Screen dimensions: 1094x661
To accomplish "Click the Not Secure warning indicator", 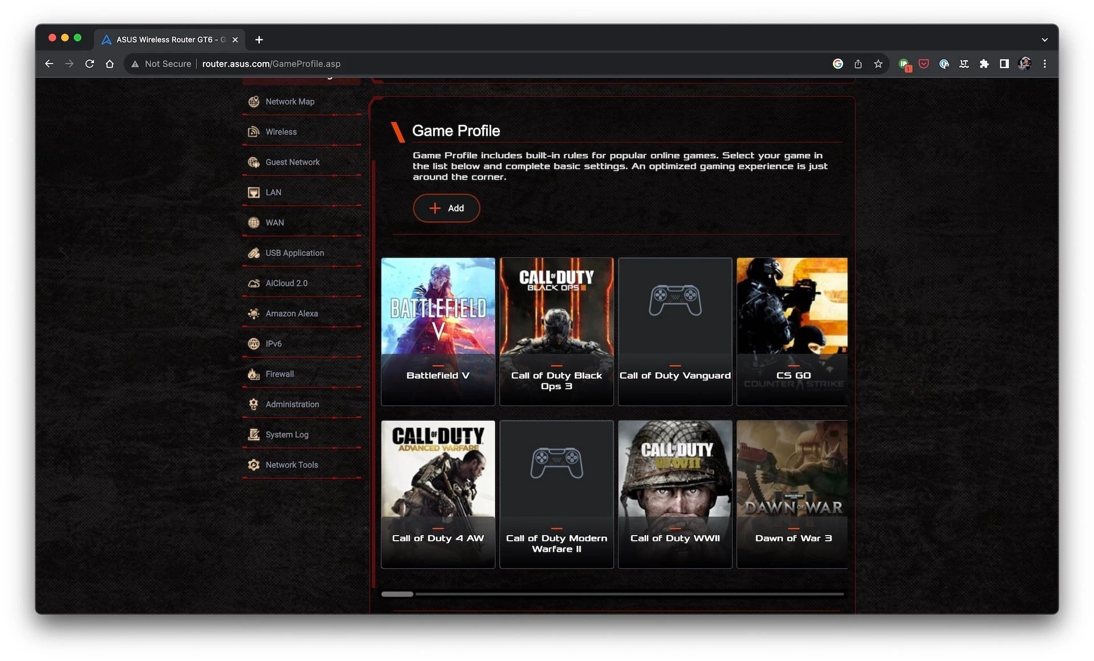I will tap(161, 64).
